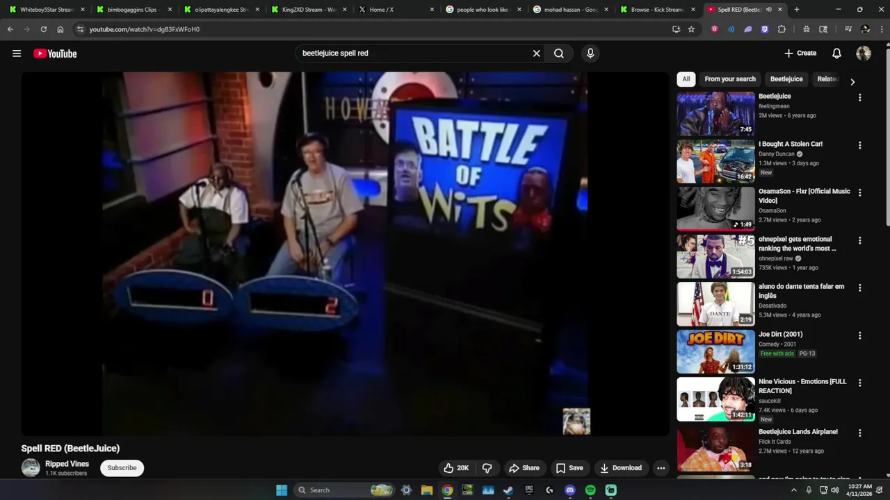Start voice search with the microphone
This screenshot has width=890, height=500.
click(x=590, y=53)
